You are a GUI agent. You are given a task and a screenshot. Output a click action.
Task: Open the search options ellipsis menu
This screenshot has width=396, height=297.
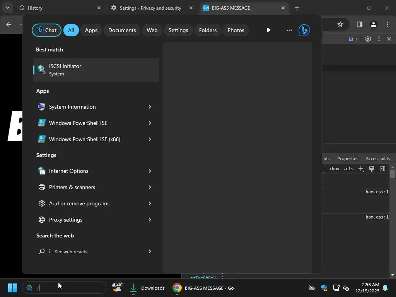coord(289,30)
